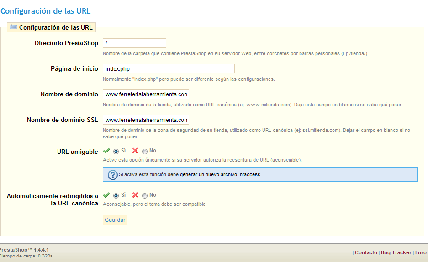
Task: Click the keyboard icon beside Configuración de las URL legend
Action: point(14,27)
